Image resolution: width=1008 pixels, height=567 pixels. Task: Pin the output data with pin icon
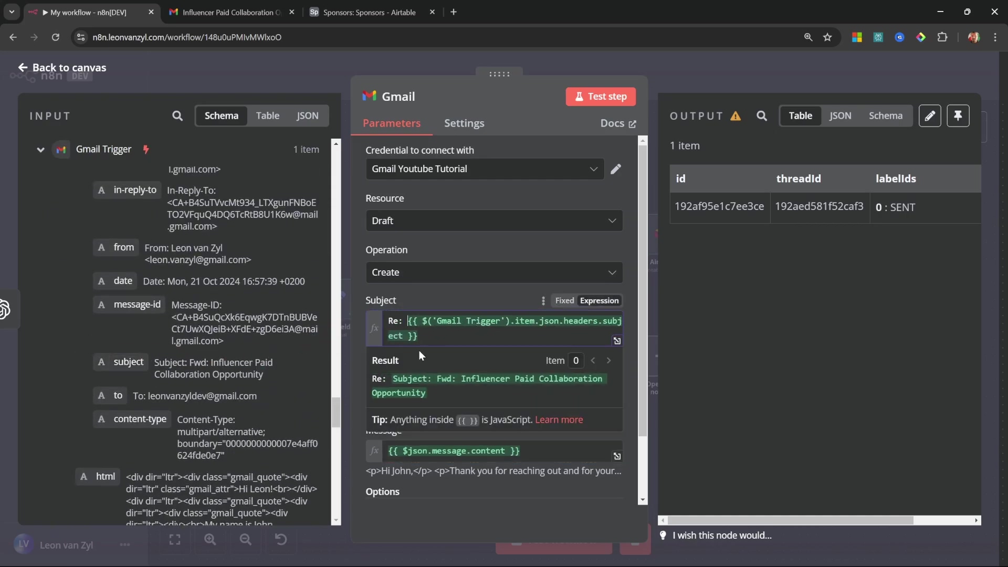click(958, 116)
